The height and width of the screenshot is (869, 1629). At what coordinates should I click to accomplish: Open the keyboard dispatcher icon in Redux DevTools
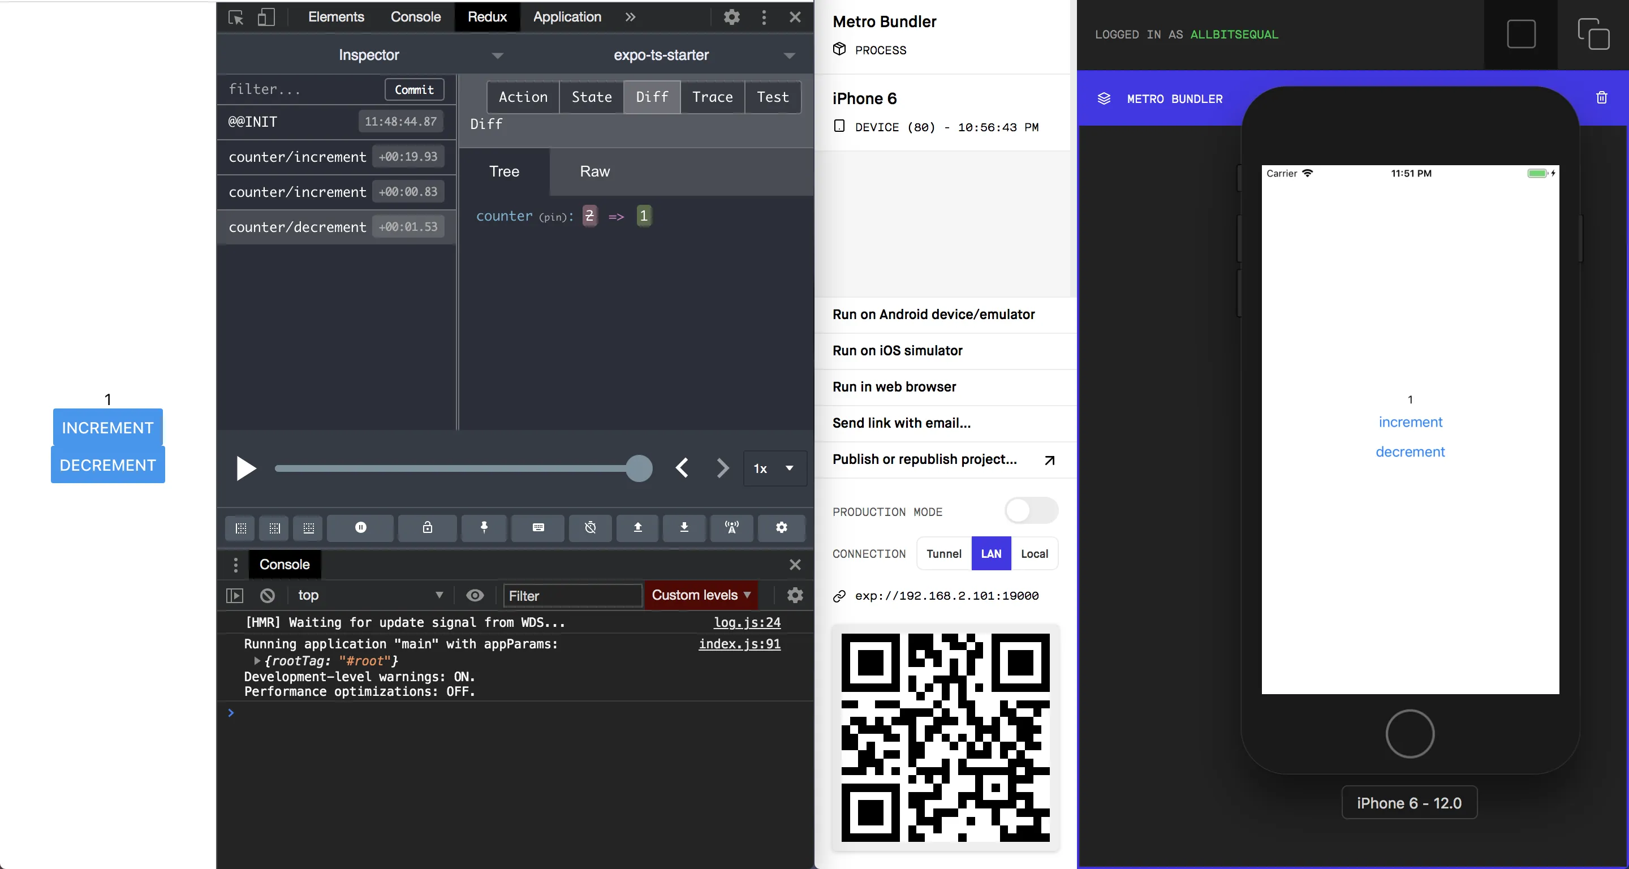click(x=537, y=528)
